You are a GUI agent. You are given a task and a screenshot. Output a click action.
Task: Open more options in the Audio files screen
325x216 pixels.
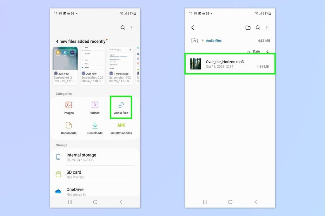(x=267, y=28)
